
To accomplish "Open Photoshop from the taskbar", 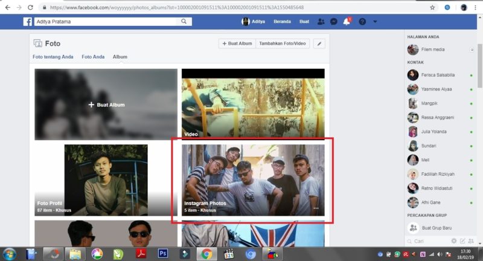I will tap(163, 254).
